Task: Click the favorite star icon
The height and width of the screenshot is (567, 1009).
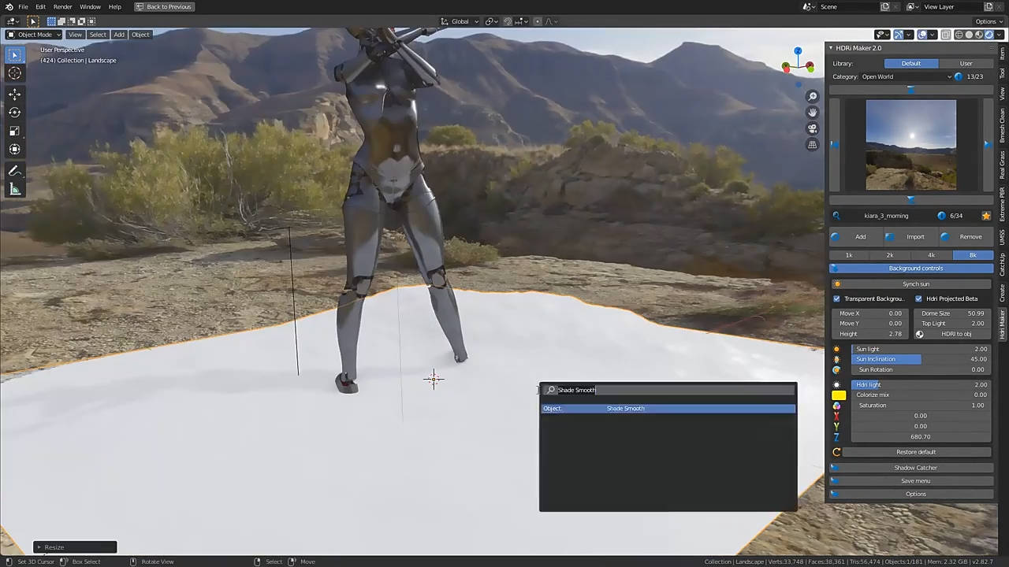Action: [986, 216]
